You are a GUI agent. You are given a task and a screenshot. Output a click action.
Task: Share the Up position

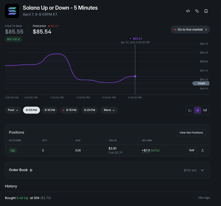tap(203, 151)
